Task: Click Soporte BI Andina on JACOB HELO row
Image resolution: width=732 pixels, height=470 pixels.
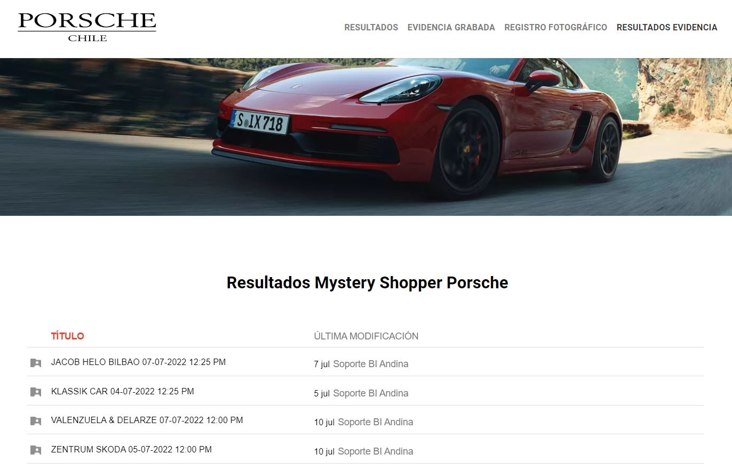Action: [371, 364]
